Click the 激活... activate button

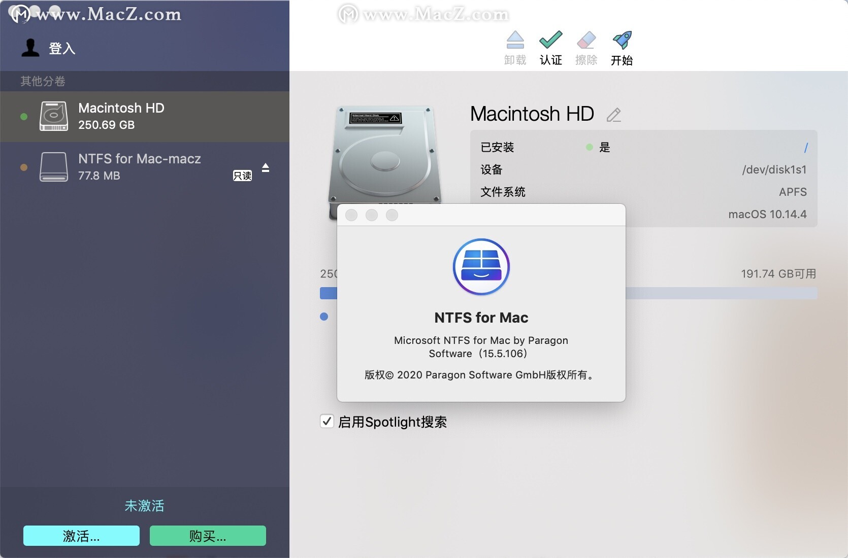click(x=81, y=536)
